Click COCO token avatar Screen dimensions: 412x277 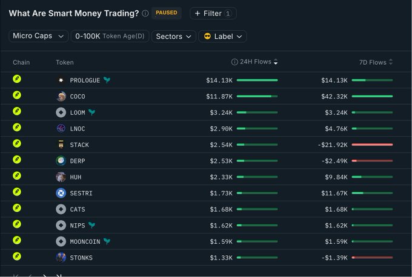click(x=61, y=96)
